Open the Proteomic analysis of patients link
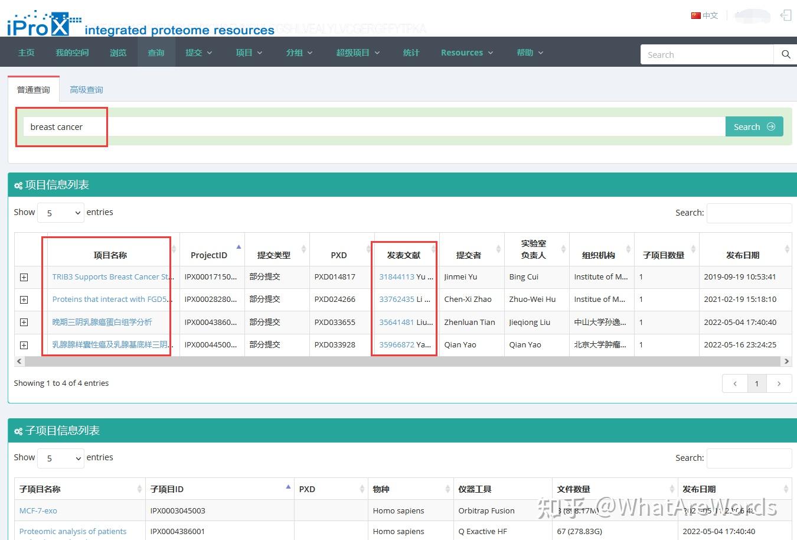Image resolution: width=797 pixels, height=540 pixels. pos(73,532)
